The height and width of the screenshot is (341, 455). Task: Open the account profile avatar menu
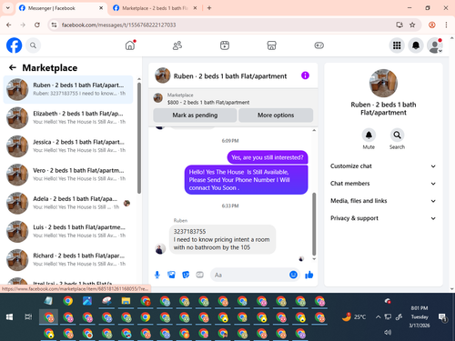(435, 45)
